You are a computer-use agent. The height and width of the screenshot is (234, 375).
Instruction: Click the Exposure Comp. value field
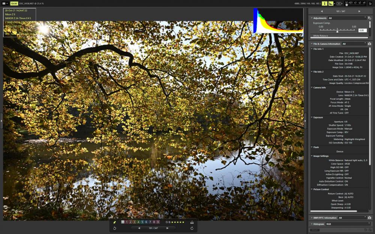point(362,30)
